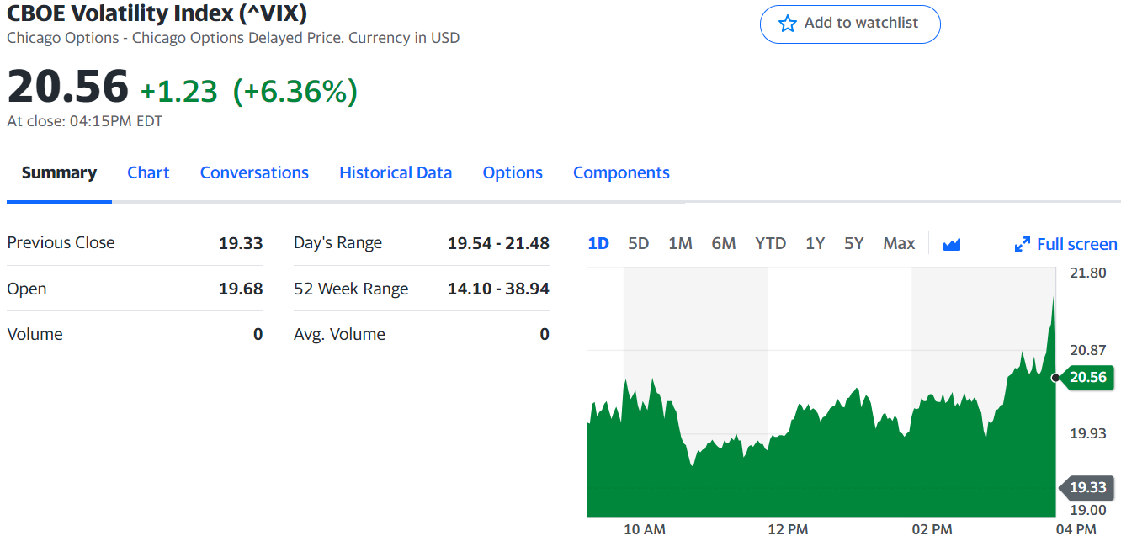Click the Open row label
The image size is (1121, 541).
pos(27,289)
